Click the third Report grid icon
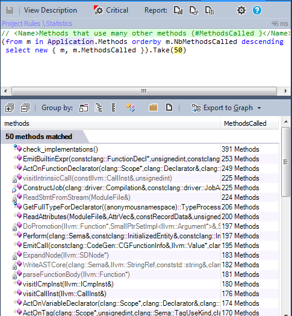The height and width of the screenshot is (316, 292). [x=210, y=10]
